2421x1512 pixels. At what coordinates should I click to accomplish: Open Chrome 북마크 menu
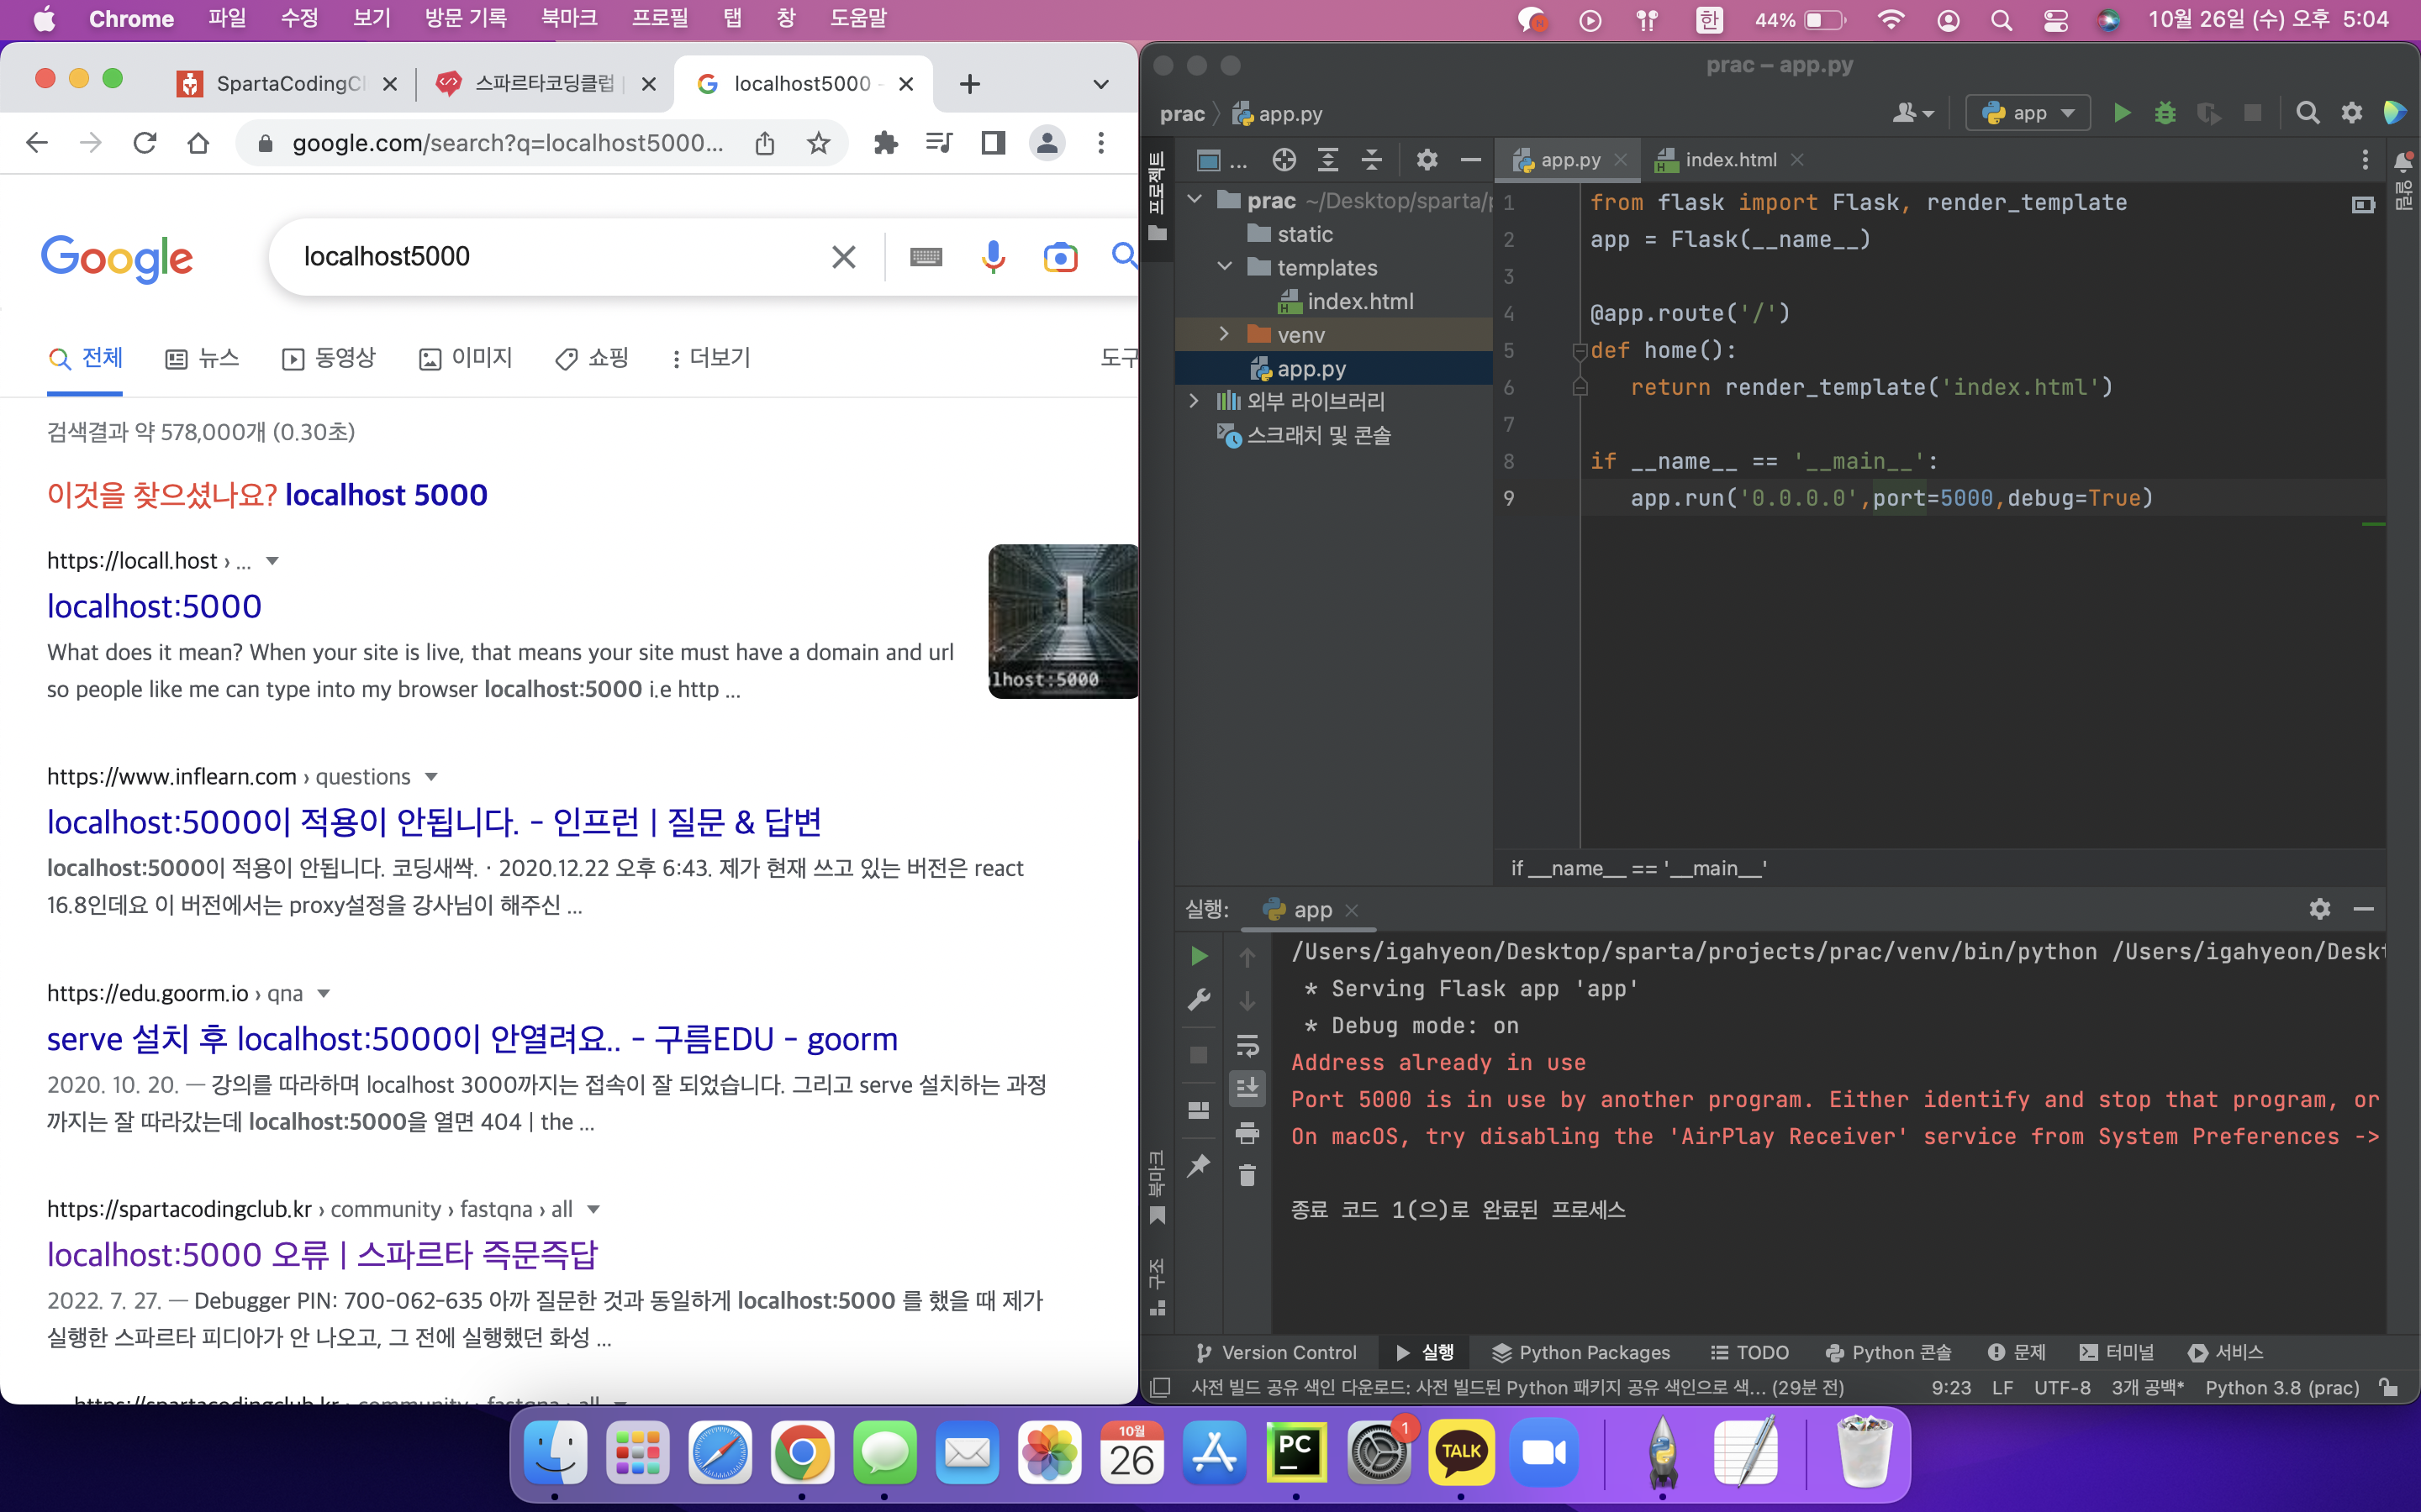[x=568, y=19]
